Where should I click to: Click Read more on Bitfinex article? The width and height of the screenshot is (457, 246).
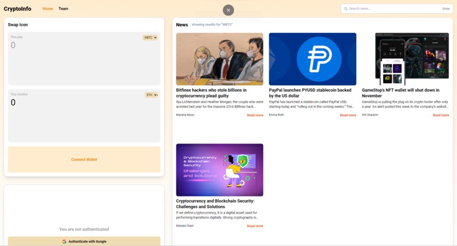tap(255, 115)
